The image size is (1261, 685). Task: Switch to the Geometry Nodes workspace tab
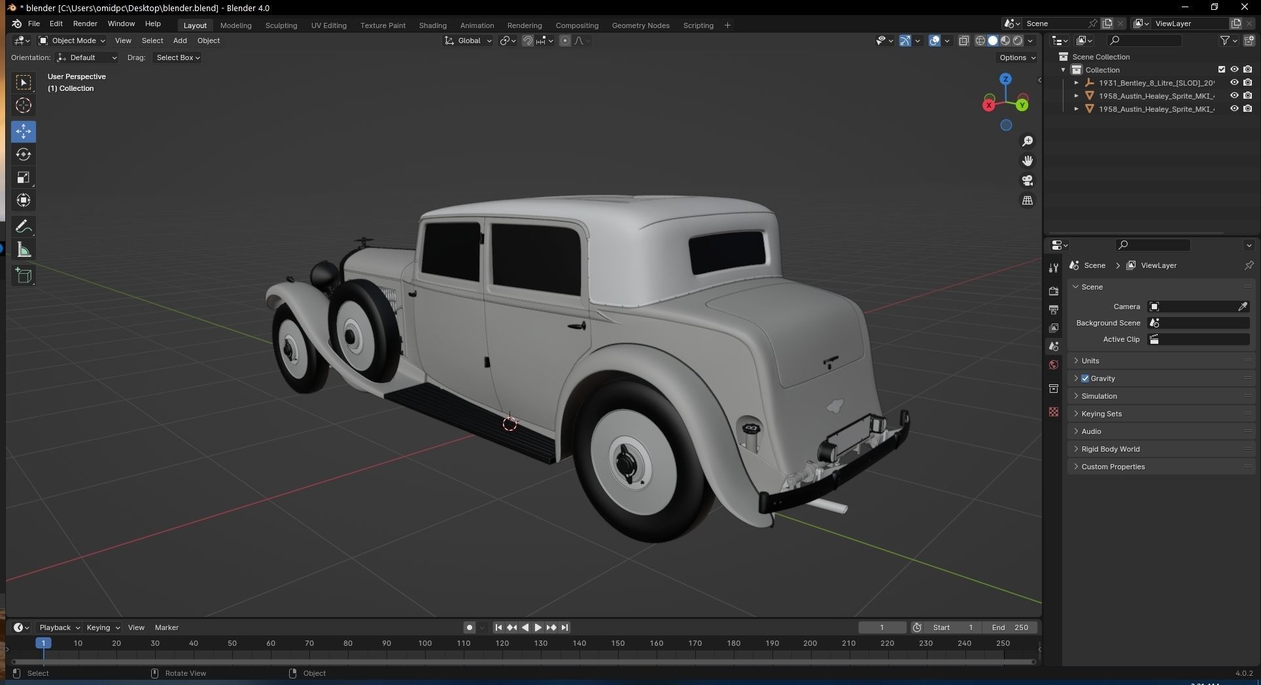[x=640, y=25]
